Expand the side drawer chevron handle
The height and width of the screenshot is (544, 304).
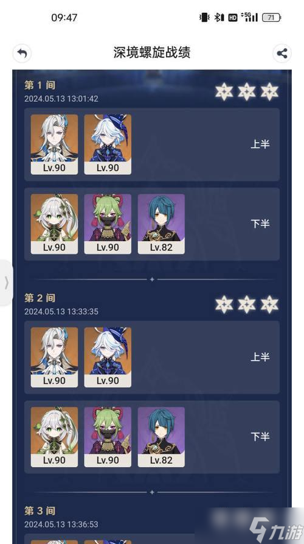coord(6,283)
